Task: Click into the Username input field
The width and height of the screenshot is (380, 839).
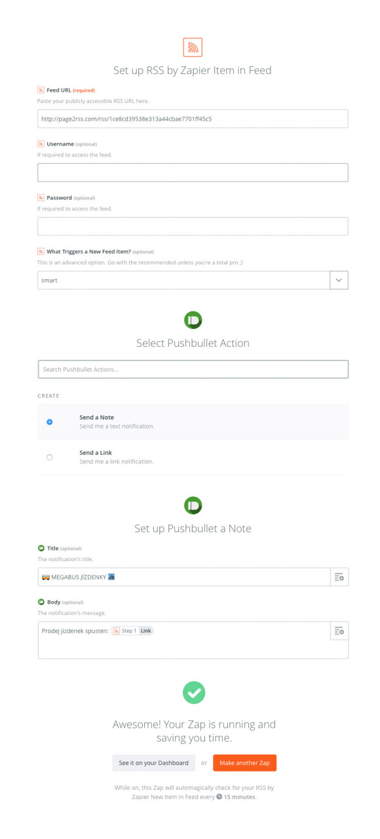Action: click(193, 172)
